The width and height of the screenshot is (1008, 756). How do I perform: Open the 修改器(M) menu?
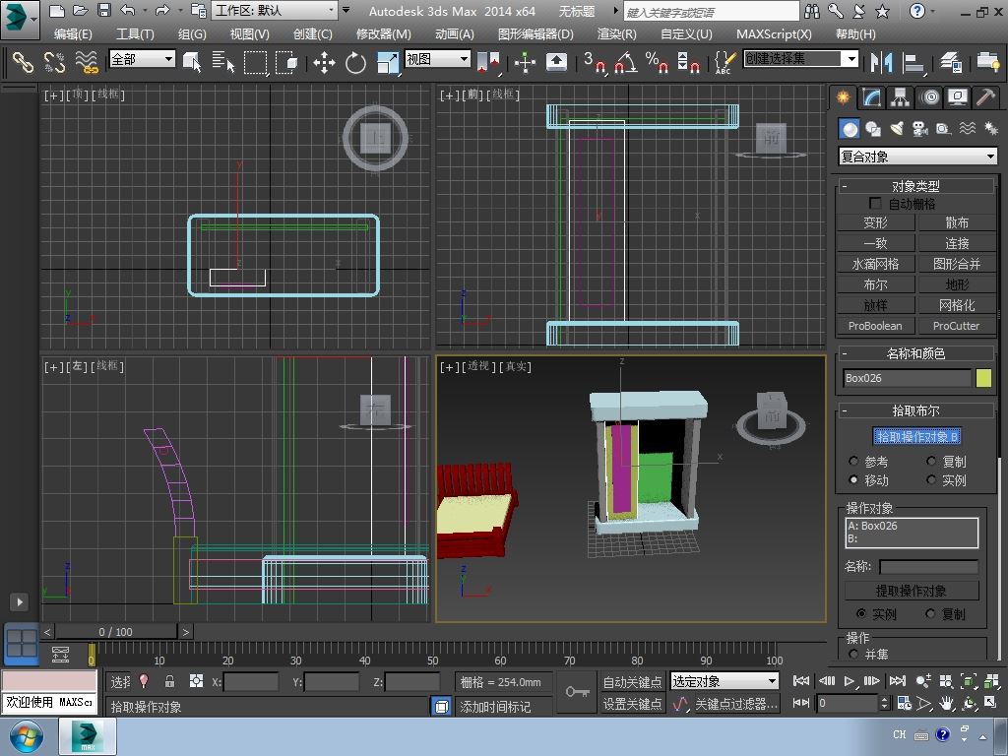383,33
